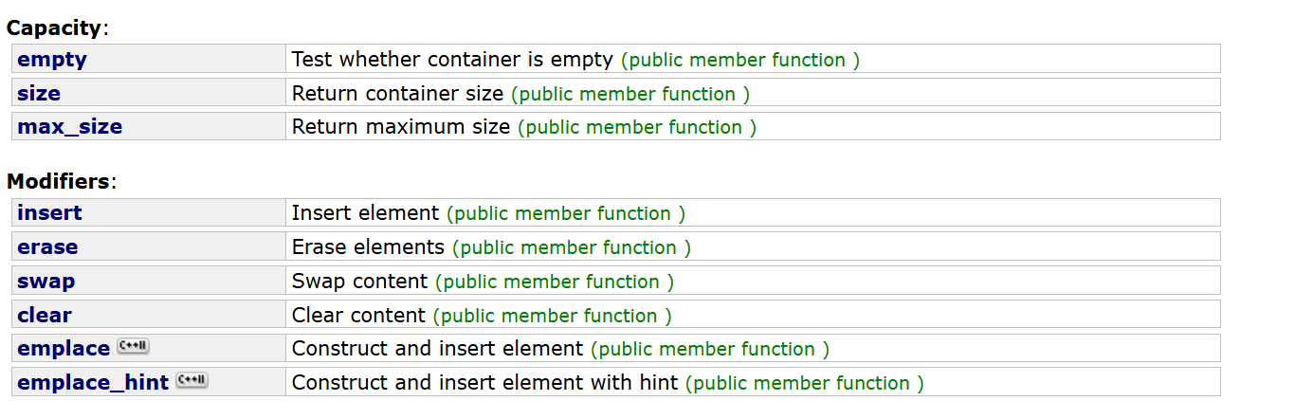Screen dimensions: 1296x419
Task: Open the emplace function link
Action: coord(64,349)
